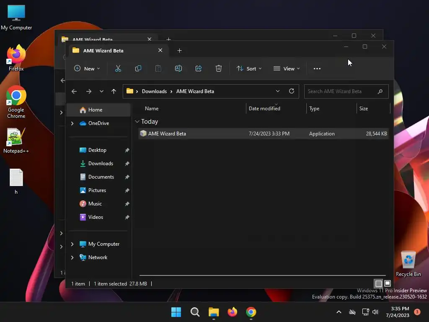Screen dimensions: 429x322
Task: Click Chrome on the taskbar
Action: [x=251, y=312]
